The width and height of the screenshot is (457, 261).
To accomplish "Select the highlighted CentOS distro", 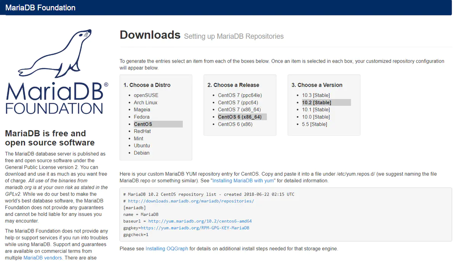I will point(158,124).
